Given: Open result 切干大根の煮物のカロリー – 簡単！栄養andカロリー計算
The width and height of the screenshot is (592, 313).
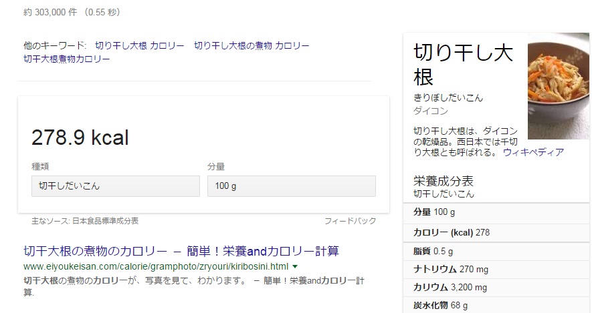Looking at the screenshot, I should pyautogui.click(x=181, y=251).
